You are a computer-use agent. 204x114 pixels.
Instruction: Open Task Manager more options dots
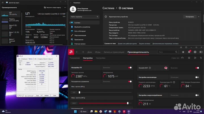(x=65, y=8)
